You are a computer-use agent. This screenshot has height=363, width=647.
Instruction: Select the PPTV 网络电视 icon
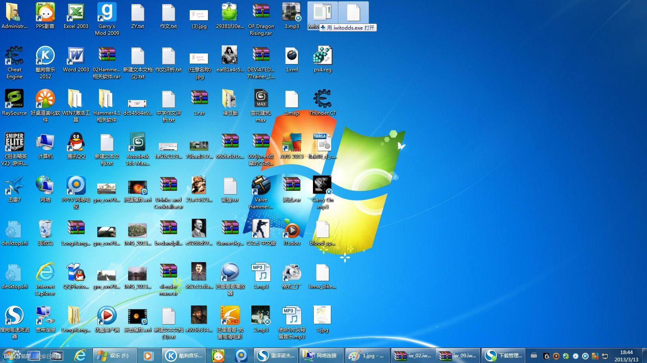pyautogui.click(x=76, y=192)
